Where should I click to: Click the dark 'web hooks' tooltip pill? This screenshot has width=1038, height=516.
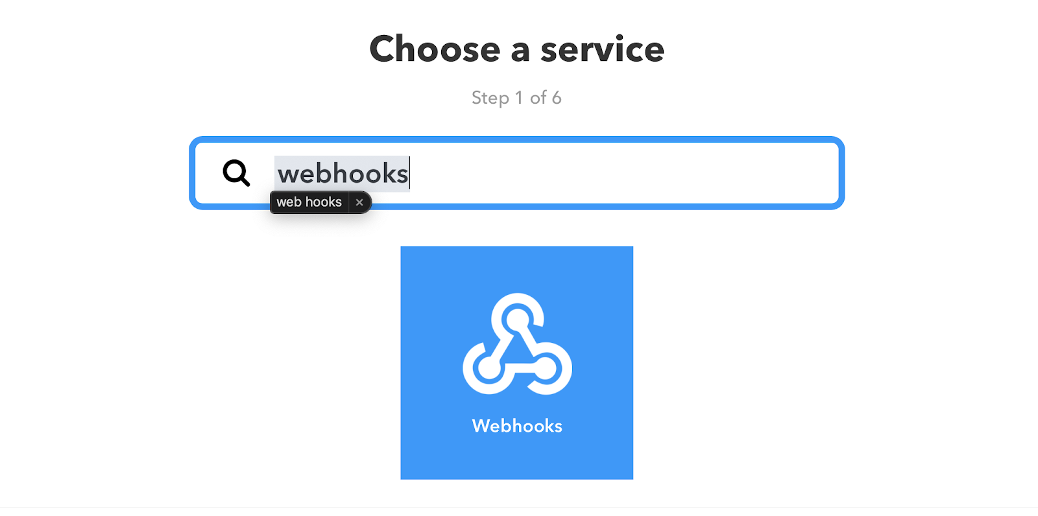pyautogui.click(x=320, y=202)
